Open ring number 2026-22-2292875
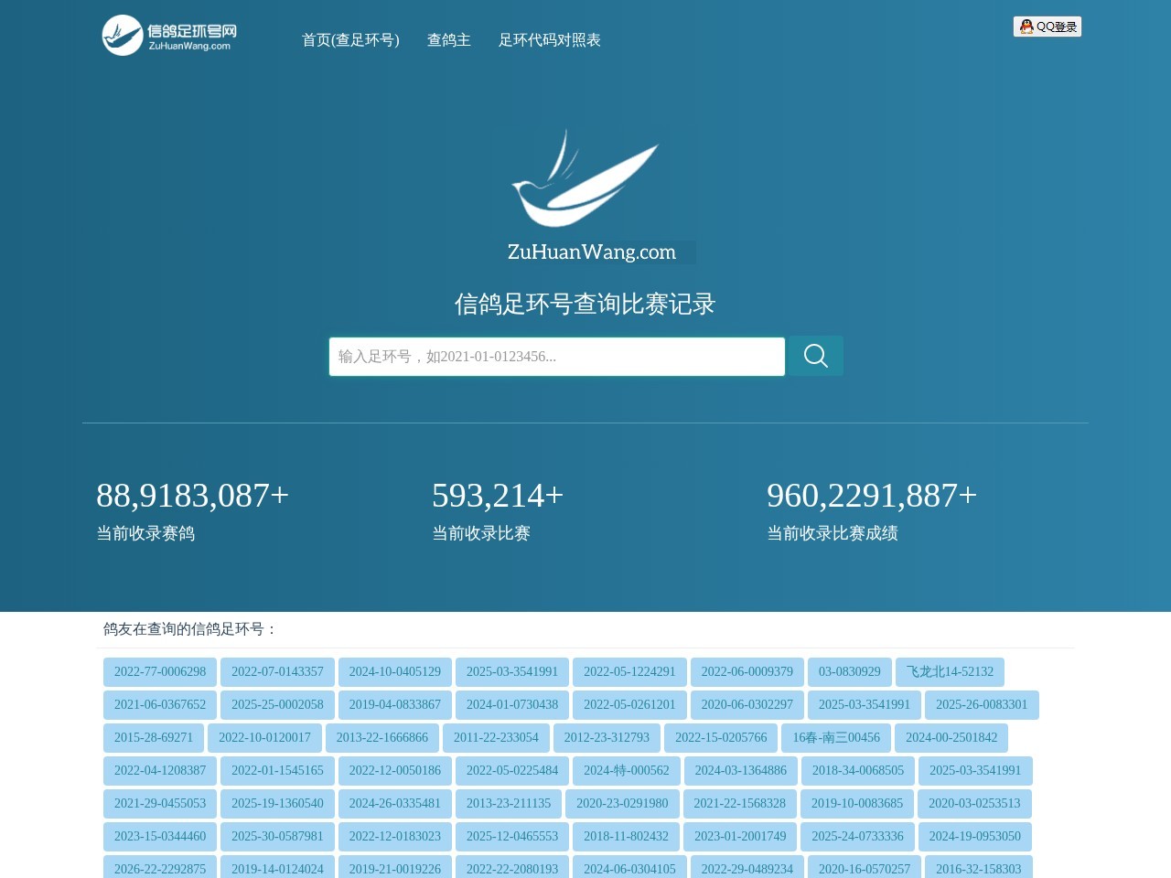 [x=160, y=867]
